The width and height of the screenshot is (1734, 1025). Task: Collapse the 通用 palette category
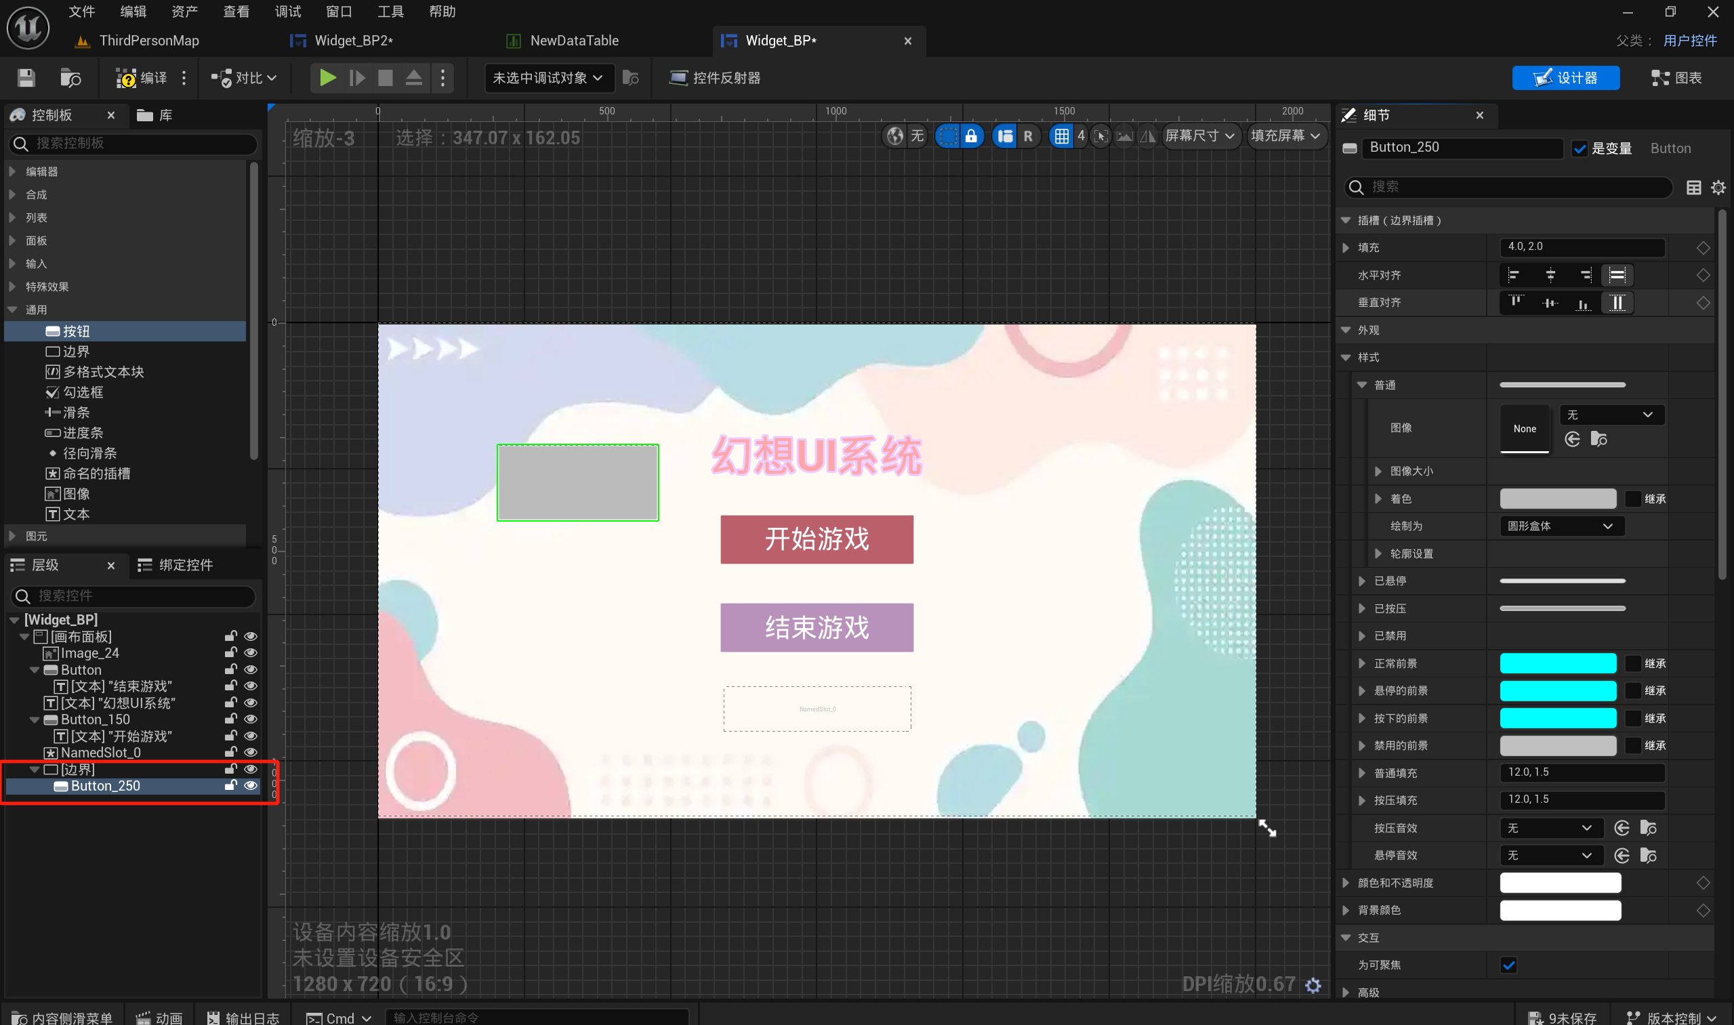pyautogui.click(x=12, y=310)
